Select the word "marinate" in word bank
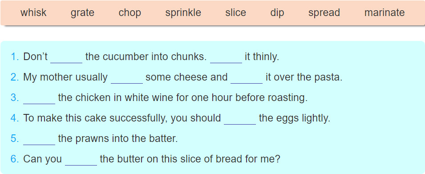 385,12
